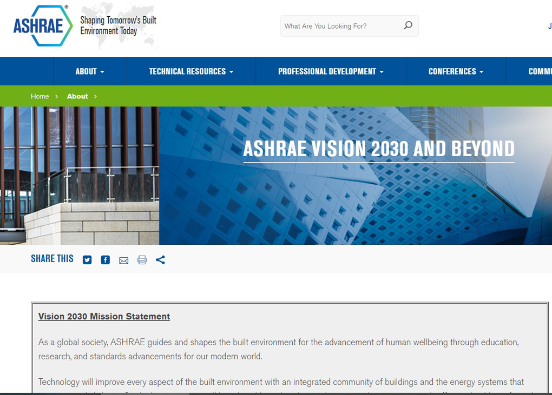Open the About navigation menu
The image size is (552, 395).
(90, 71)
